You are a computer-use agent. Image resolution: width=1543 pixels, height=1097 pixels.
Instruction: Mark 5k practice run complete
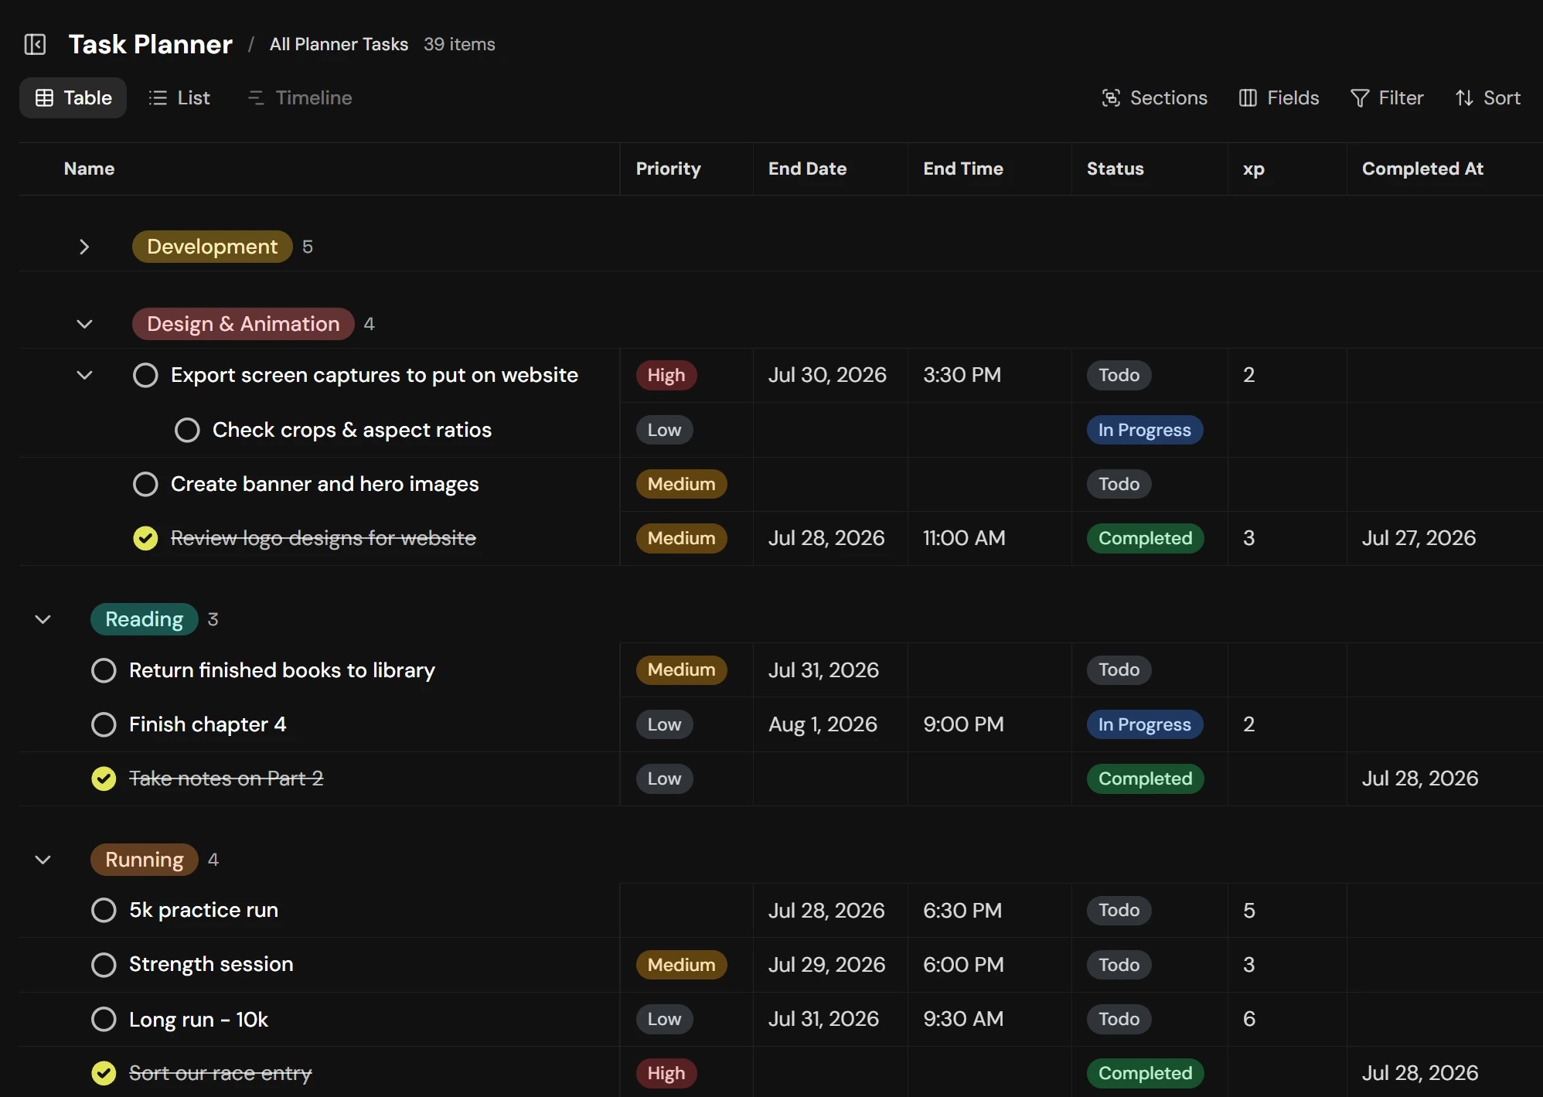point(104,911)
